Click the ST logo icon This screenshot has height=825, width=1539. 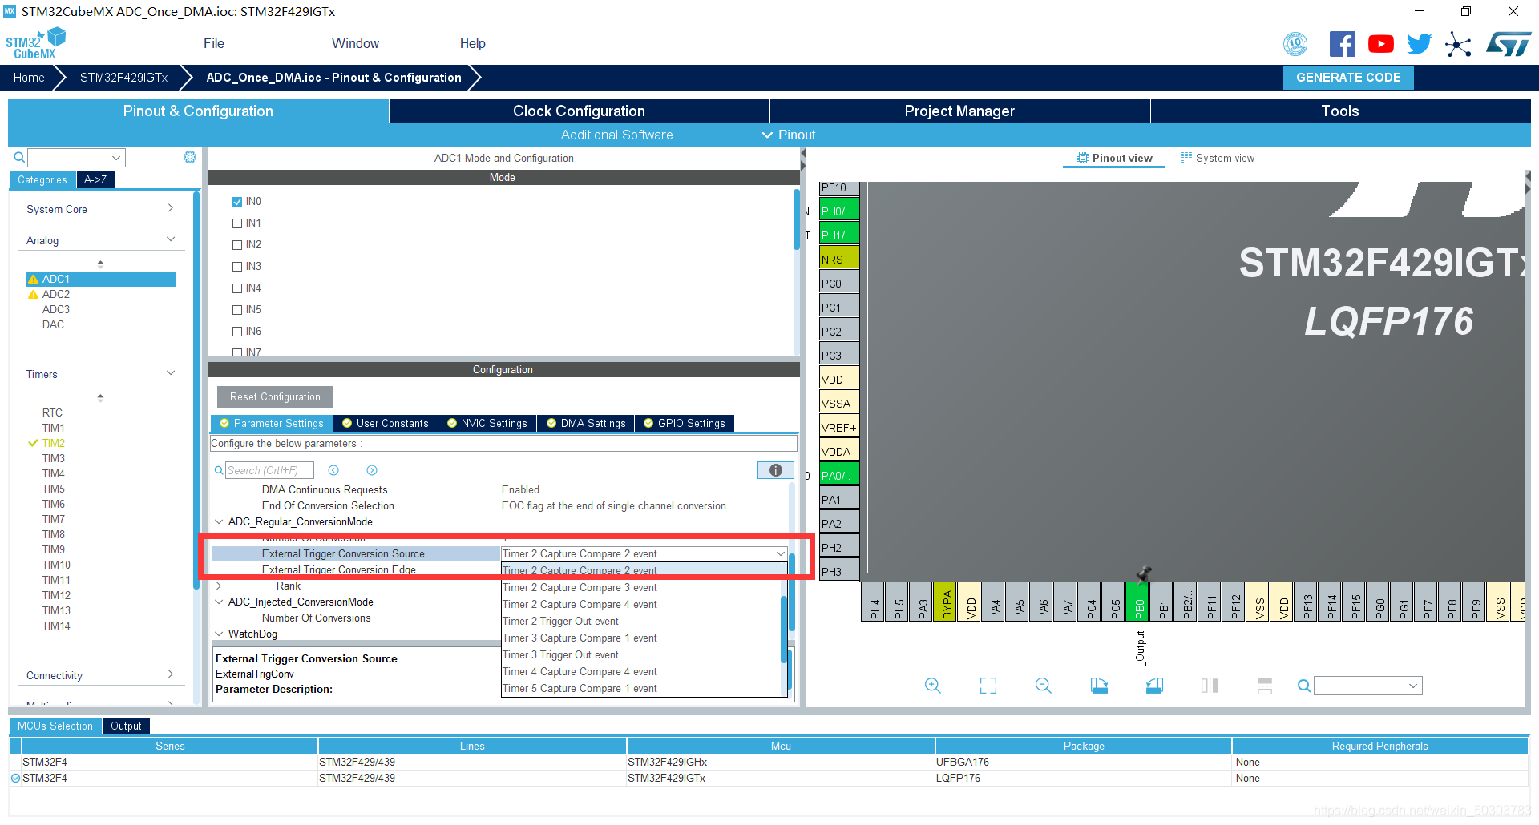[x=1508, y=44]
